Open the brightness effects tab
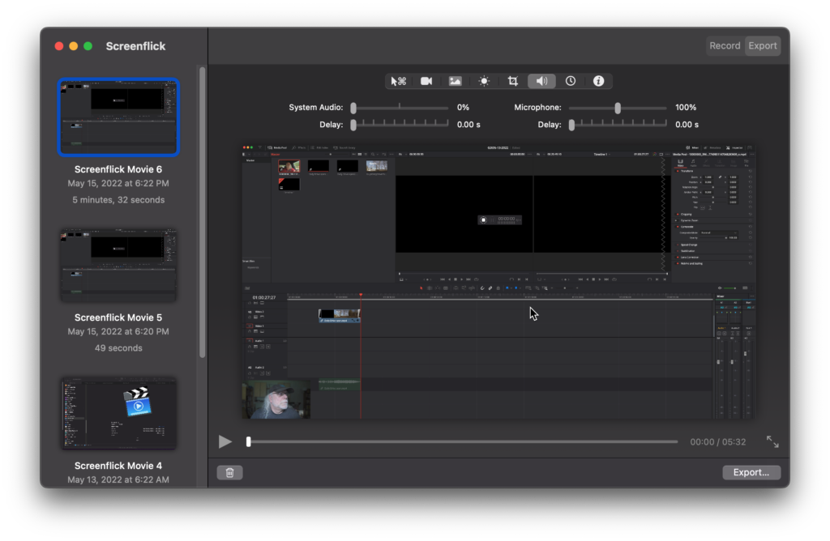This screenshot has height=541, width=830. tap(484, 81)
